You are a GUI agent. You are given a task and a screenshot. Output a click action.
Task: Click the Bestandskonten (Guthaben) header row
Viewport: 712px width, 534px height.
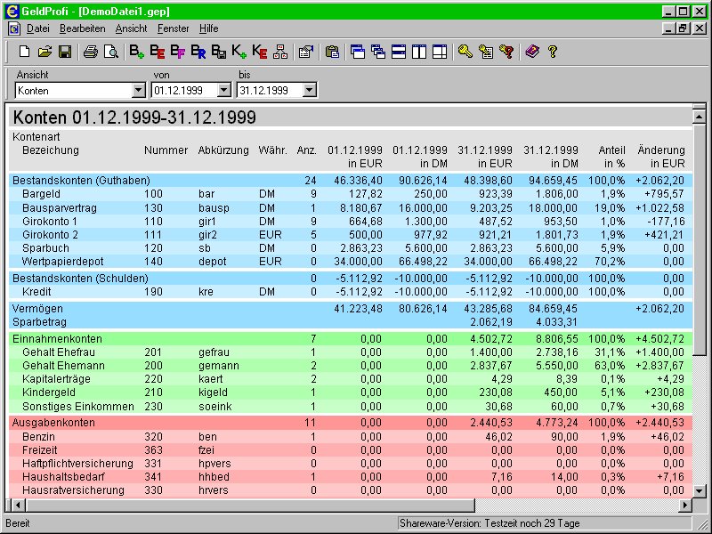tap(351, 181)
